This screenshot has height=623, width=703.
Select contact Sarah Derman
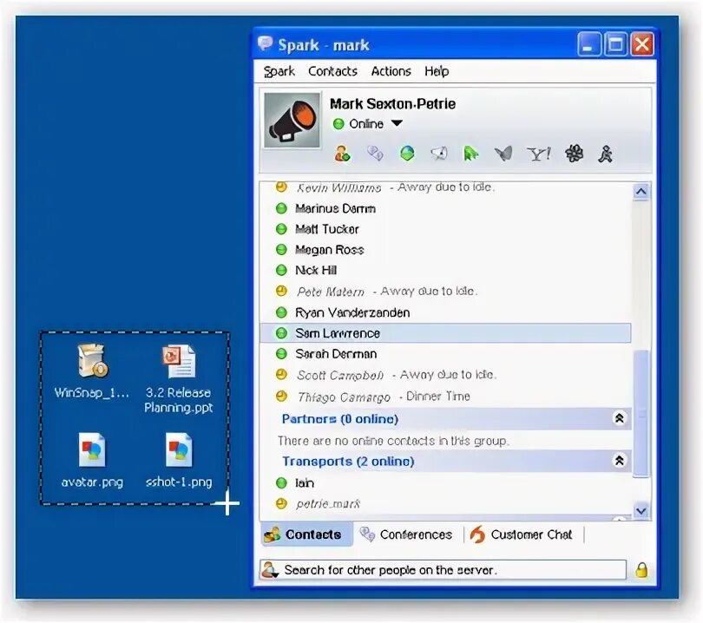(445, 354)
